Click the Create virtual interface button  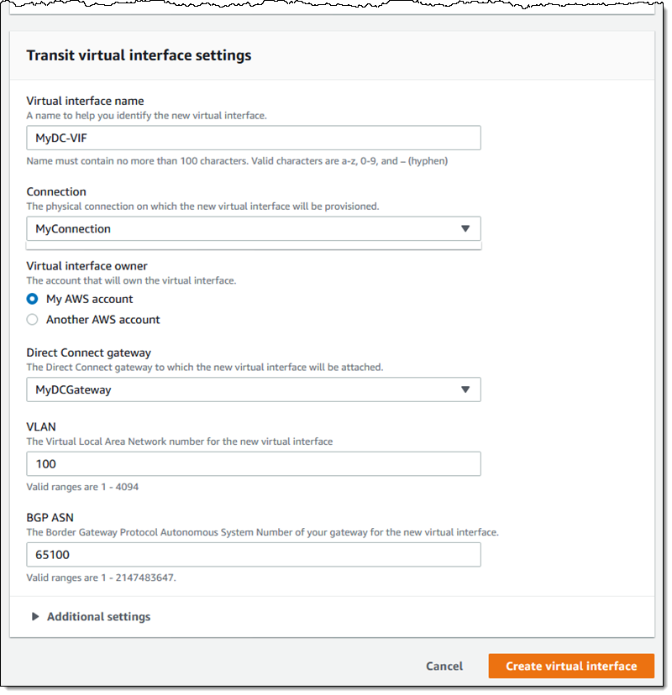(x=571, y=666)
